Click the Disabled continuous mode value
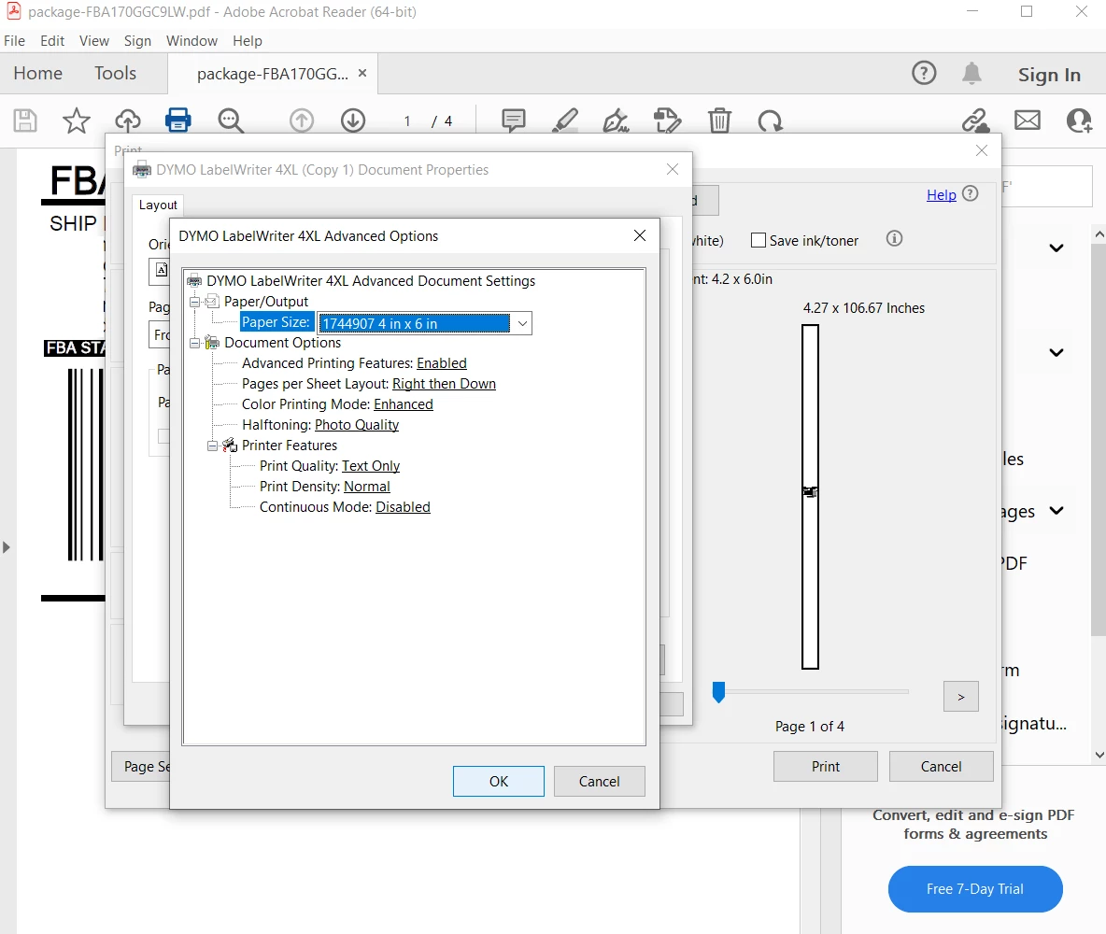 click(x=403, y=507)
